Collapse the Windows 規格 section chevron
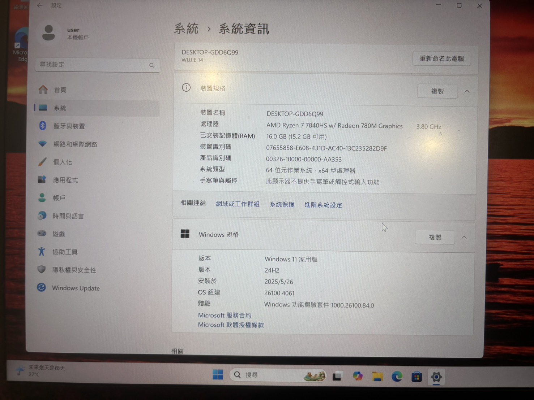Image resolution: width=534 pixels, height=400 pixels. coord(464,238)
